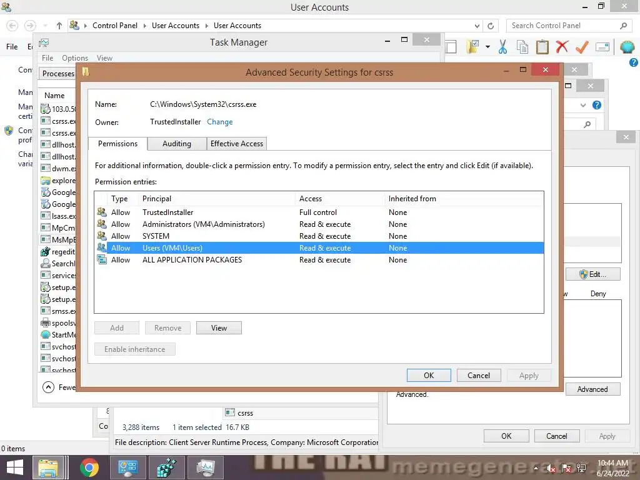Click the Copy icon in Explorer toolbar

pos(522,47)
